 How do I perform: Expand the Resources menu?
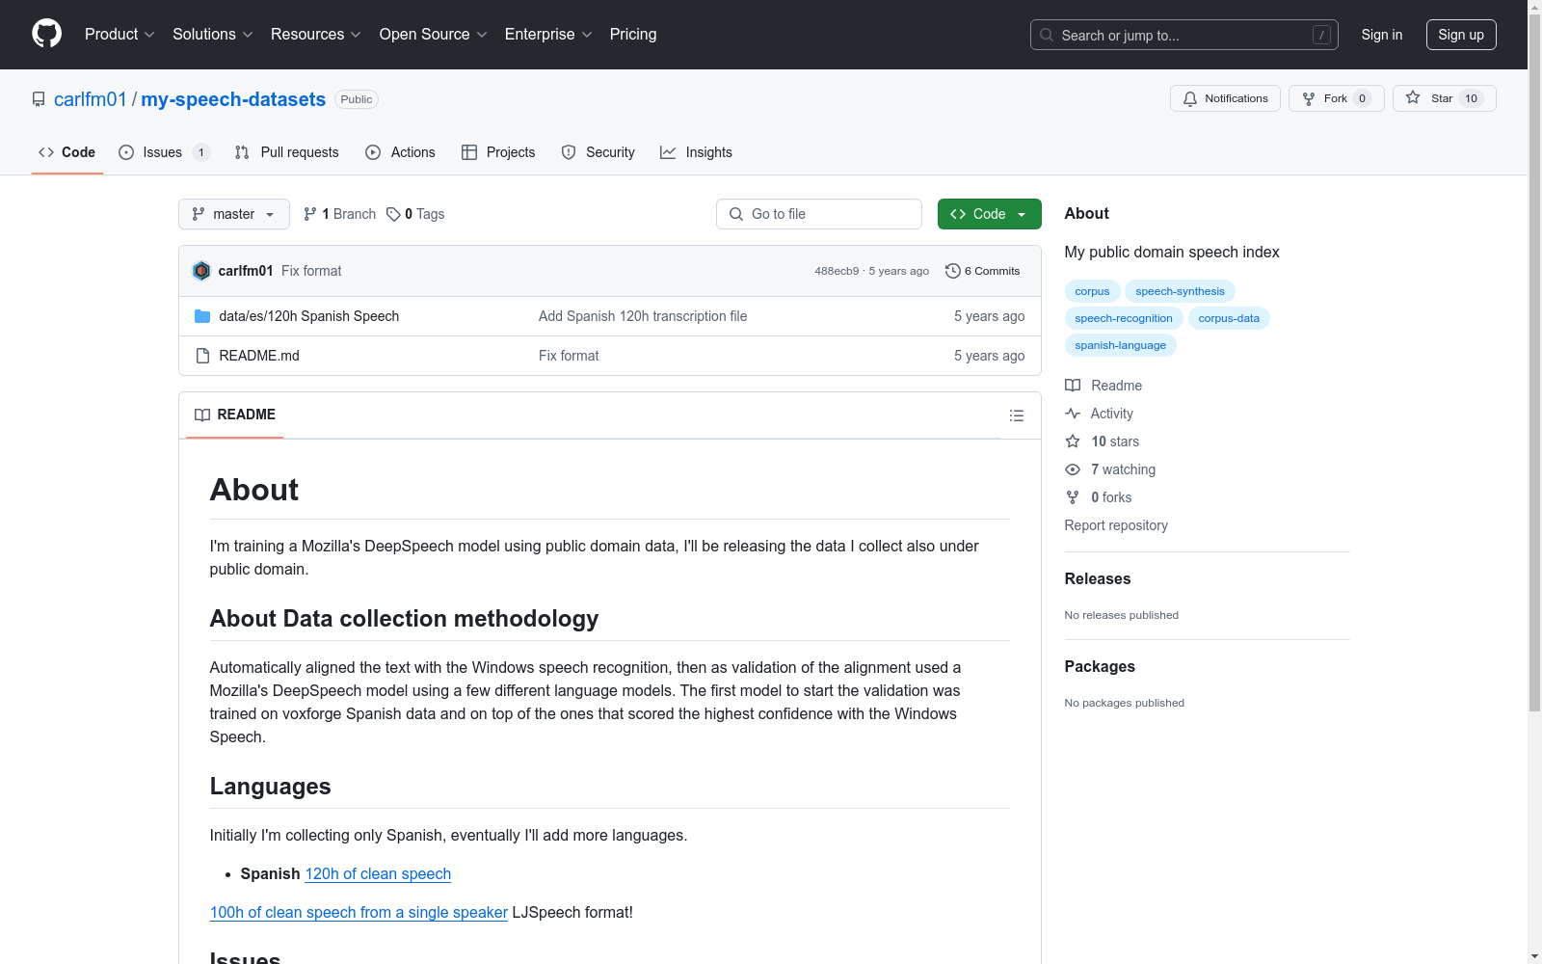tap(316, 34)
